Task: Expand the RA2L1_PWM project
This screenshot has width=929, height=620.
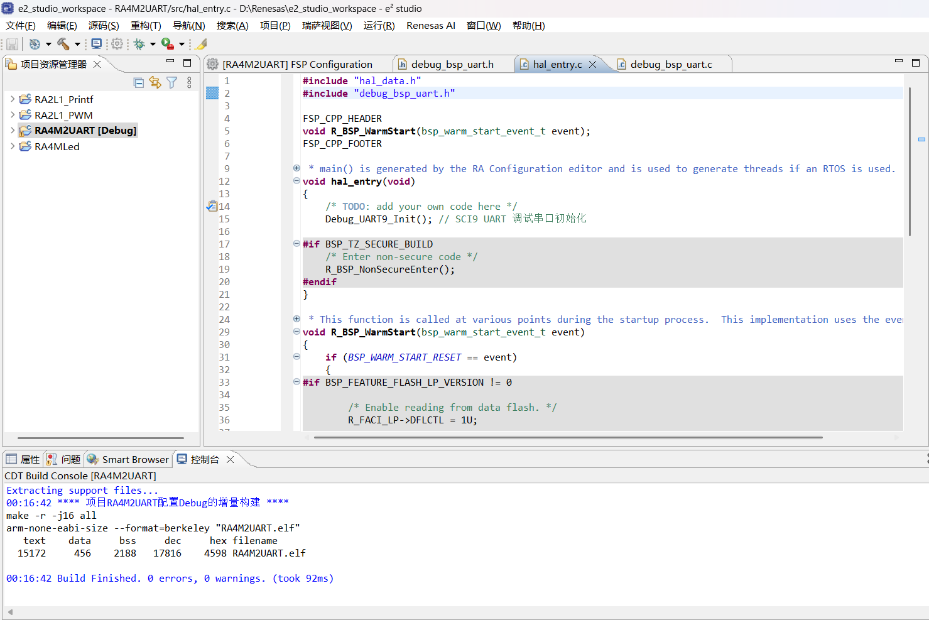Action: 13,114
